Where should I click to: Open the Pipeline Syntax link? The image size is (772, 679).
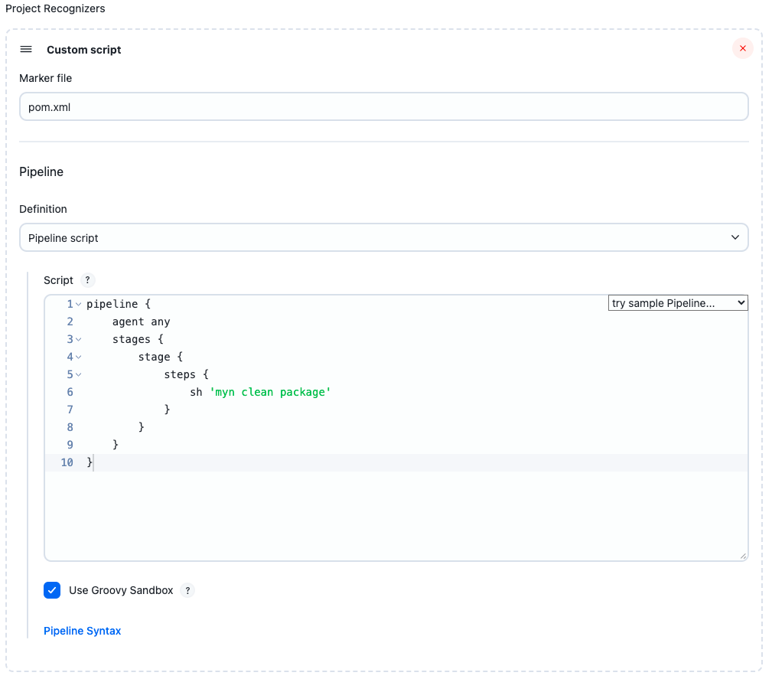pos(82,630)
